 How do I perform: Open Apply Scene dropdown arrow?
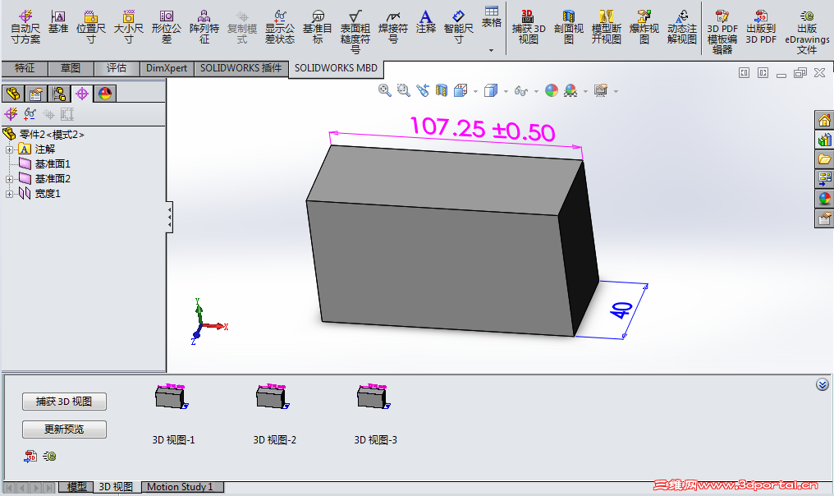(585, 91)
